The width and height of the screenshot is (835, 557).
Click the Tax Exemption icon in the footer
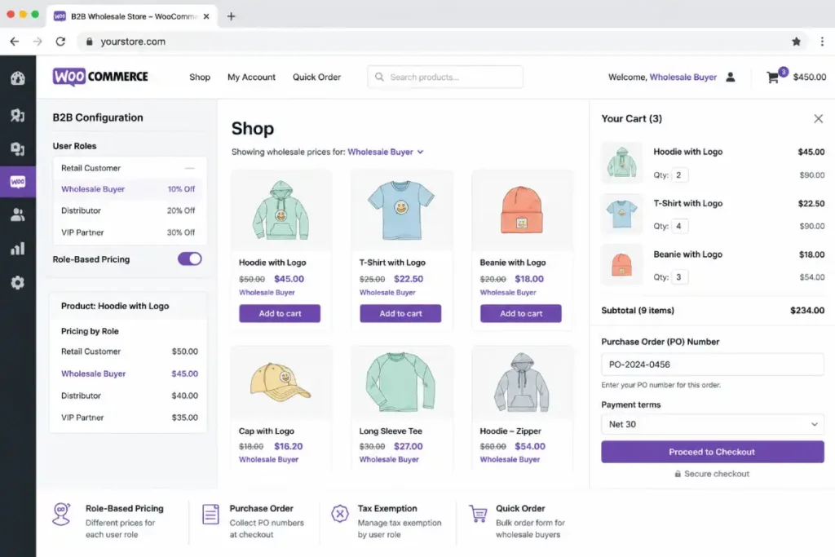340,514
